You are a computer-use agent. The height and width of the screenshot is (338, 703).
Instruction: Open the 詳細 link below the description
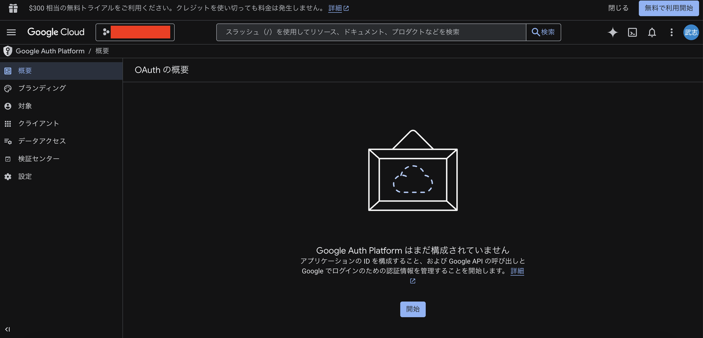(517, 271)
